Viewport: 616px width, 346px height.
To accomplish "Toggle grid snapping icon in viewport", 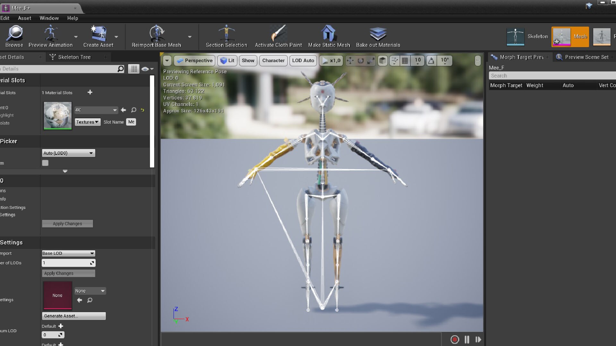I will pyautogui.click(x=405, y=61).
